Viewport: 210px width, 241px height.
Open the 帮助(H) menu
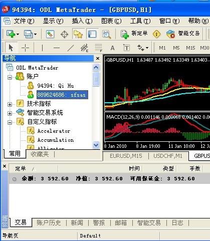tap(198, 21)
